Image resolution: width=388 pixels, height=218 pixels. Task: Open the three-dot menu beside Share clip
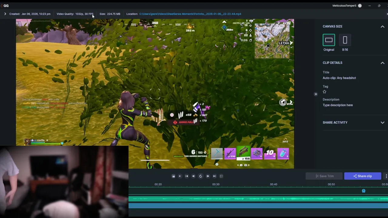386,176
